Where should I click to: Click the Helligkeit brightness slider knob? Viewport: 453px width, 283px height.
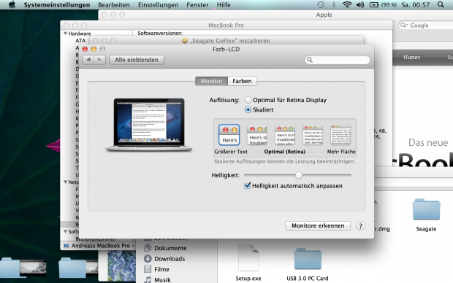pyautogui.click(x=299, y=175)
